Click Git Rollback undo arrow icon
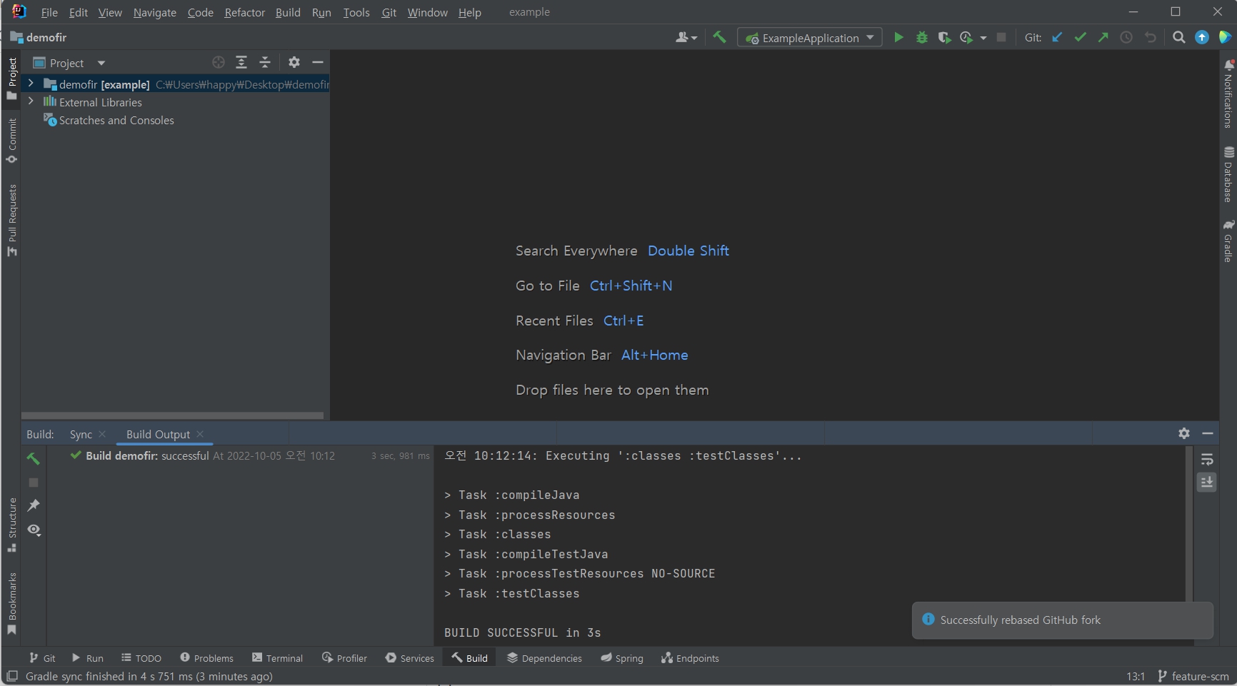Image resolution: width=1237 pixels, height=686 pixels. point(1150,37)
